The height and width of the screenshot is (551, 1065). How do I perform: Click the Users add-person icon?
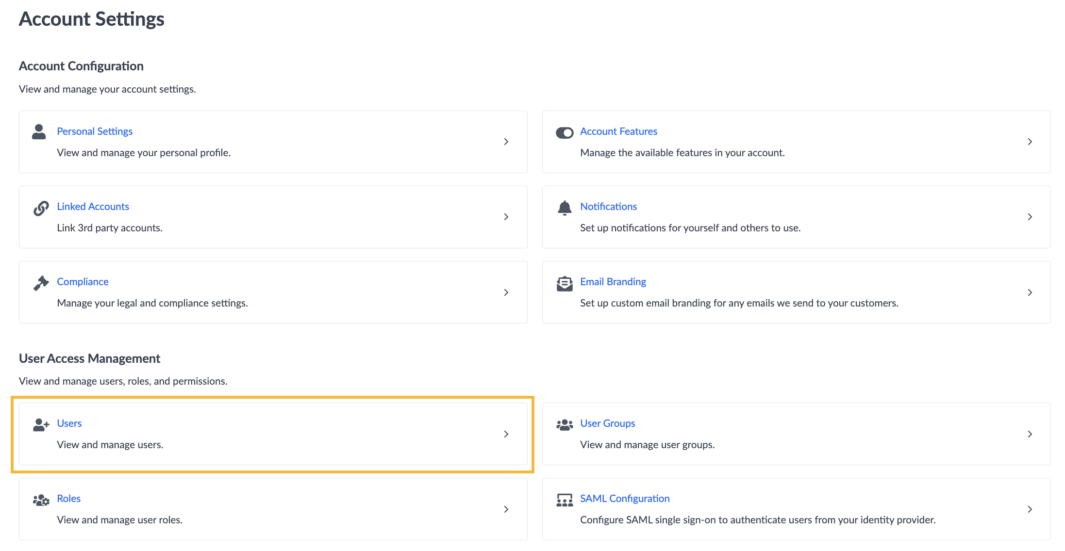point(41,425)
